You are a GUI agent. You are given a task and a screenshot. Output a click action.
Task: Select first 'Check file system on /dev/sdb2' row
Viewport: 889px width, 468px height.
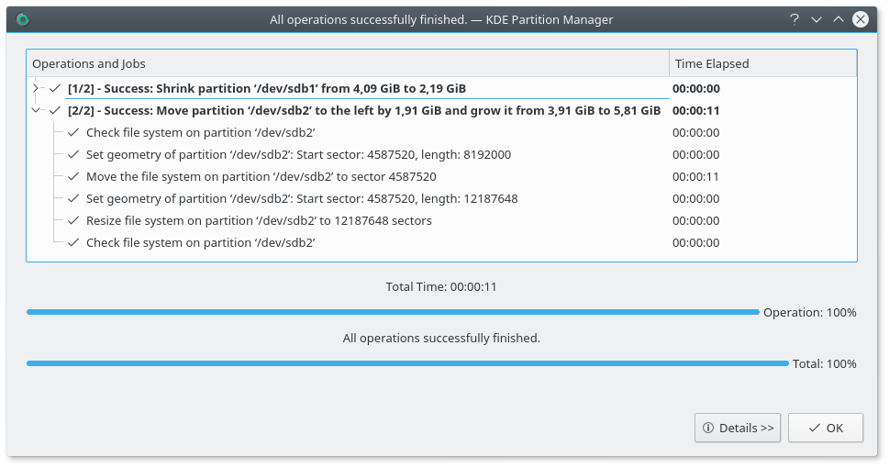coord(200,133)
